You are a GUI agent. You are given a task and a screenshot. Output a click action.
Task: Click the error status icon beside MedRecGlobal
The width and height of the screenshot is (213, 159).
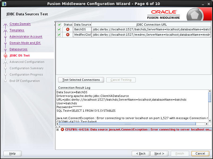[x=67, y=35]
